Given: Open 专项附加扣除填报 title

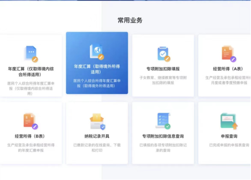Looking at the screenshot, I should click(163, 69).
